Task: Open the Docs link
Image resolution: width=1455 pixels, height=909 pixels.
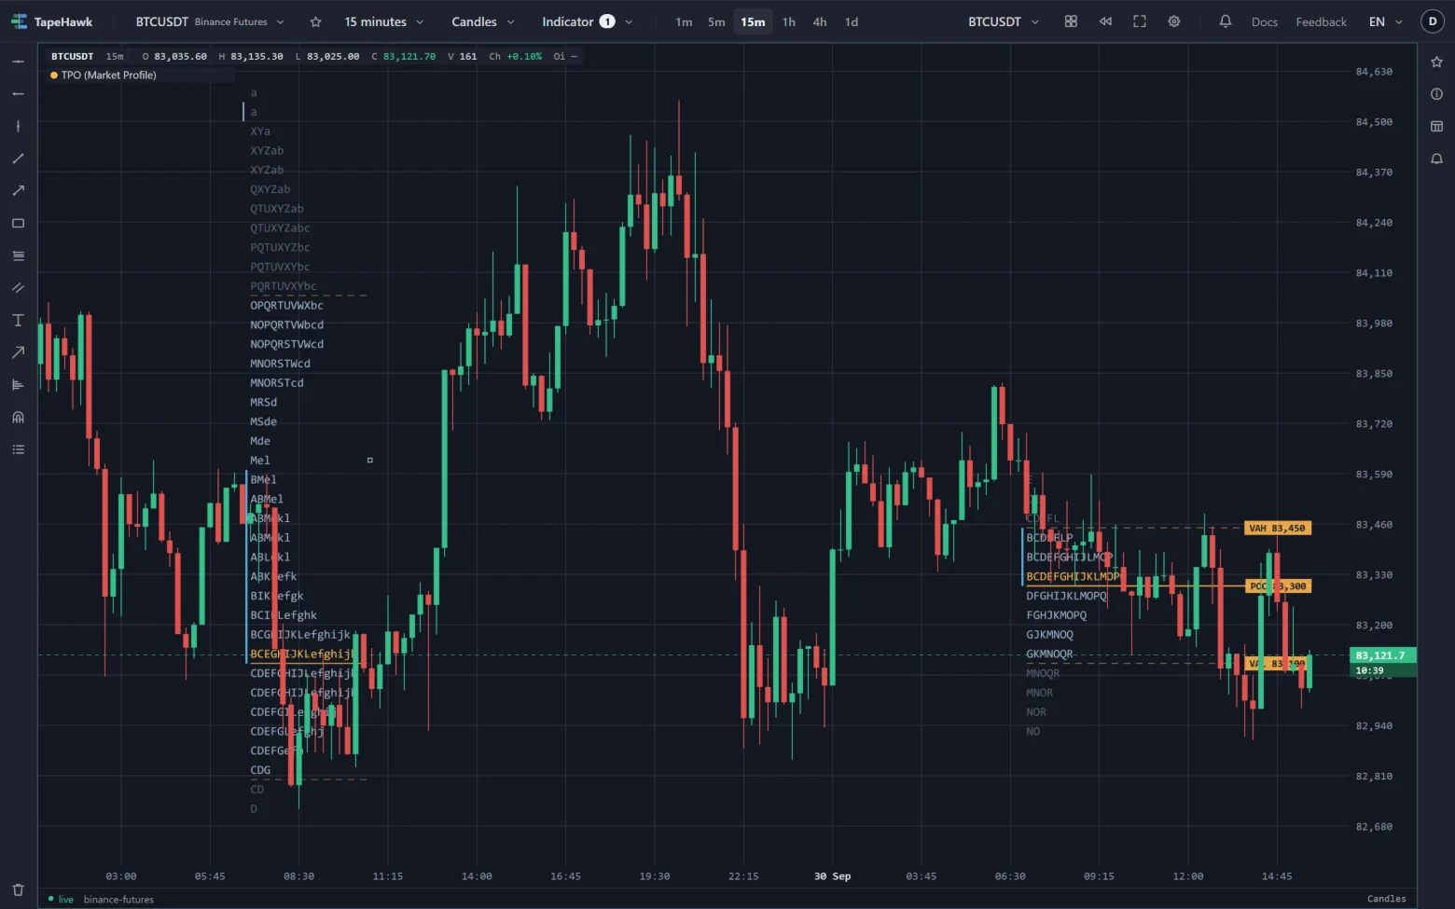Action: [1265, 21]
